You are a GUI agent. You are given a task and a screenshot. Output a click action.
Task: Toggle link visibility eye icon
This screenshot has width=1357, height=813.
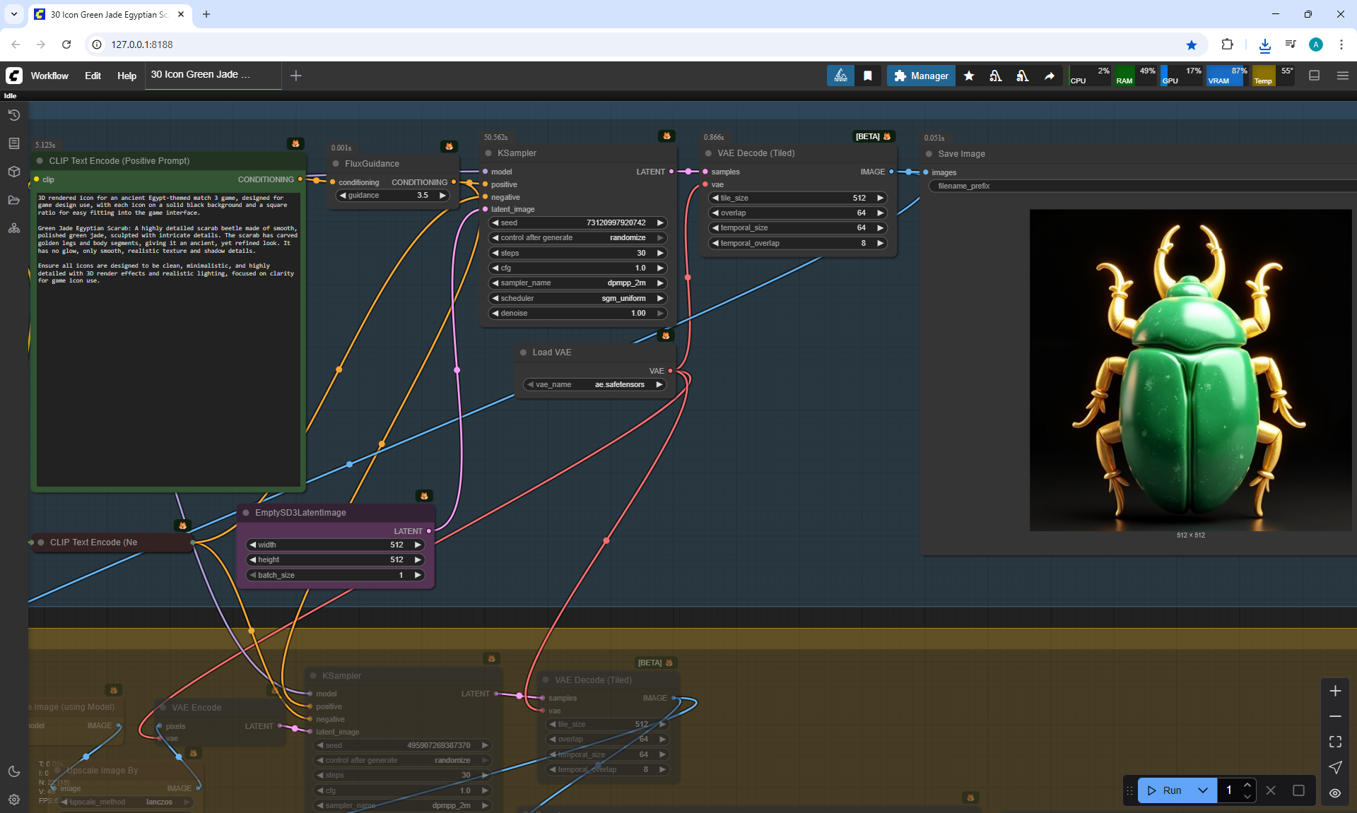click(x=1335, y=793)
